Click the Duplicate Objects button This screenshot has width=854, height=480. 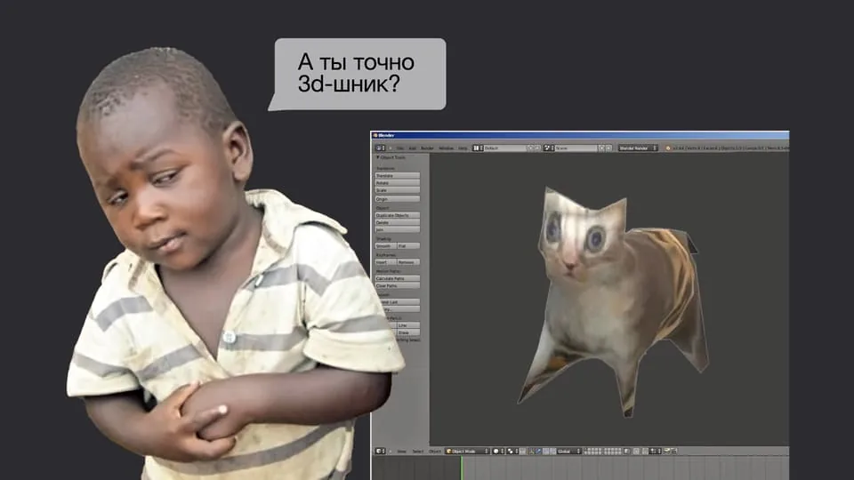tap(397, 215)
